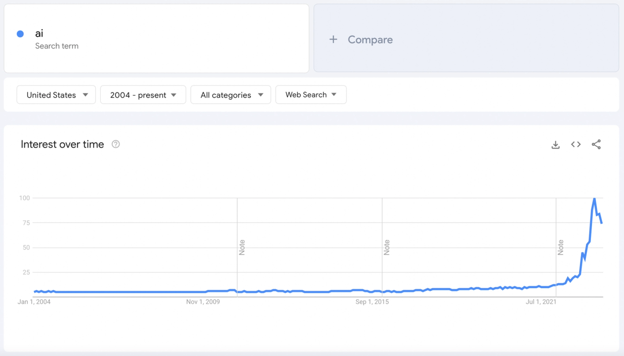The image size is (624, 356).
Task: Click the plus icon to add a comparison term
Action: click(x=333, y=39)
